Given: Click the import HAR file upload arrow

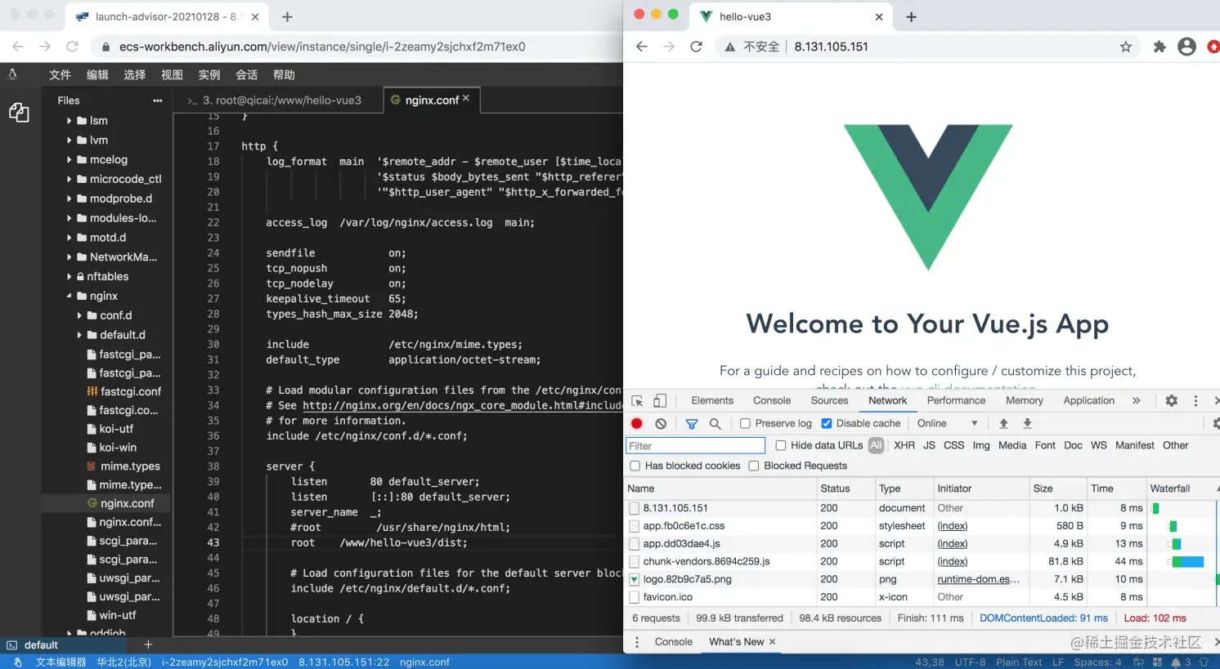Looking at the screenshot, I should point(1003,423).
